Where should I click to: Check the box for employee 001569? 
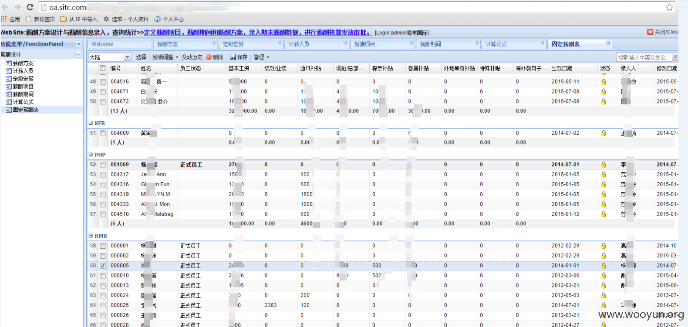103,165
